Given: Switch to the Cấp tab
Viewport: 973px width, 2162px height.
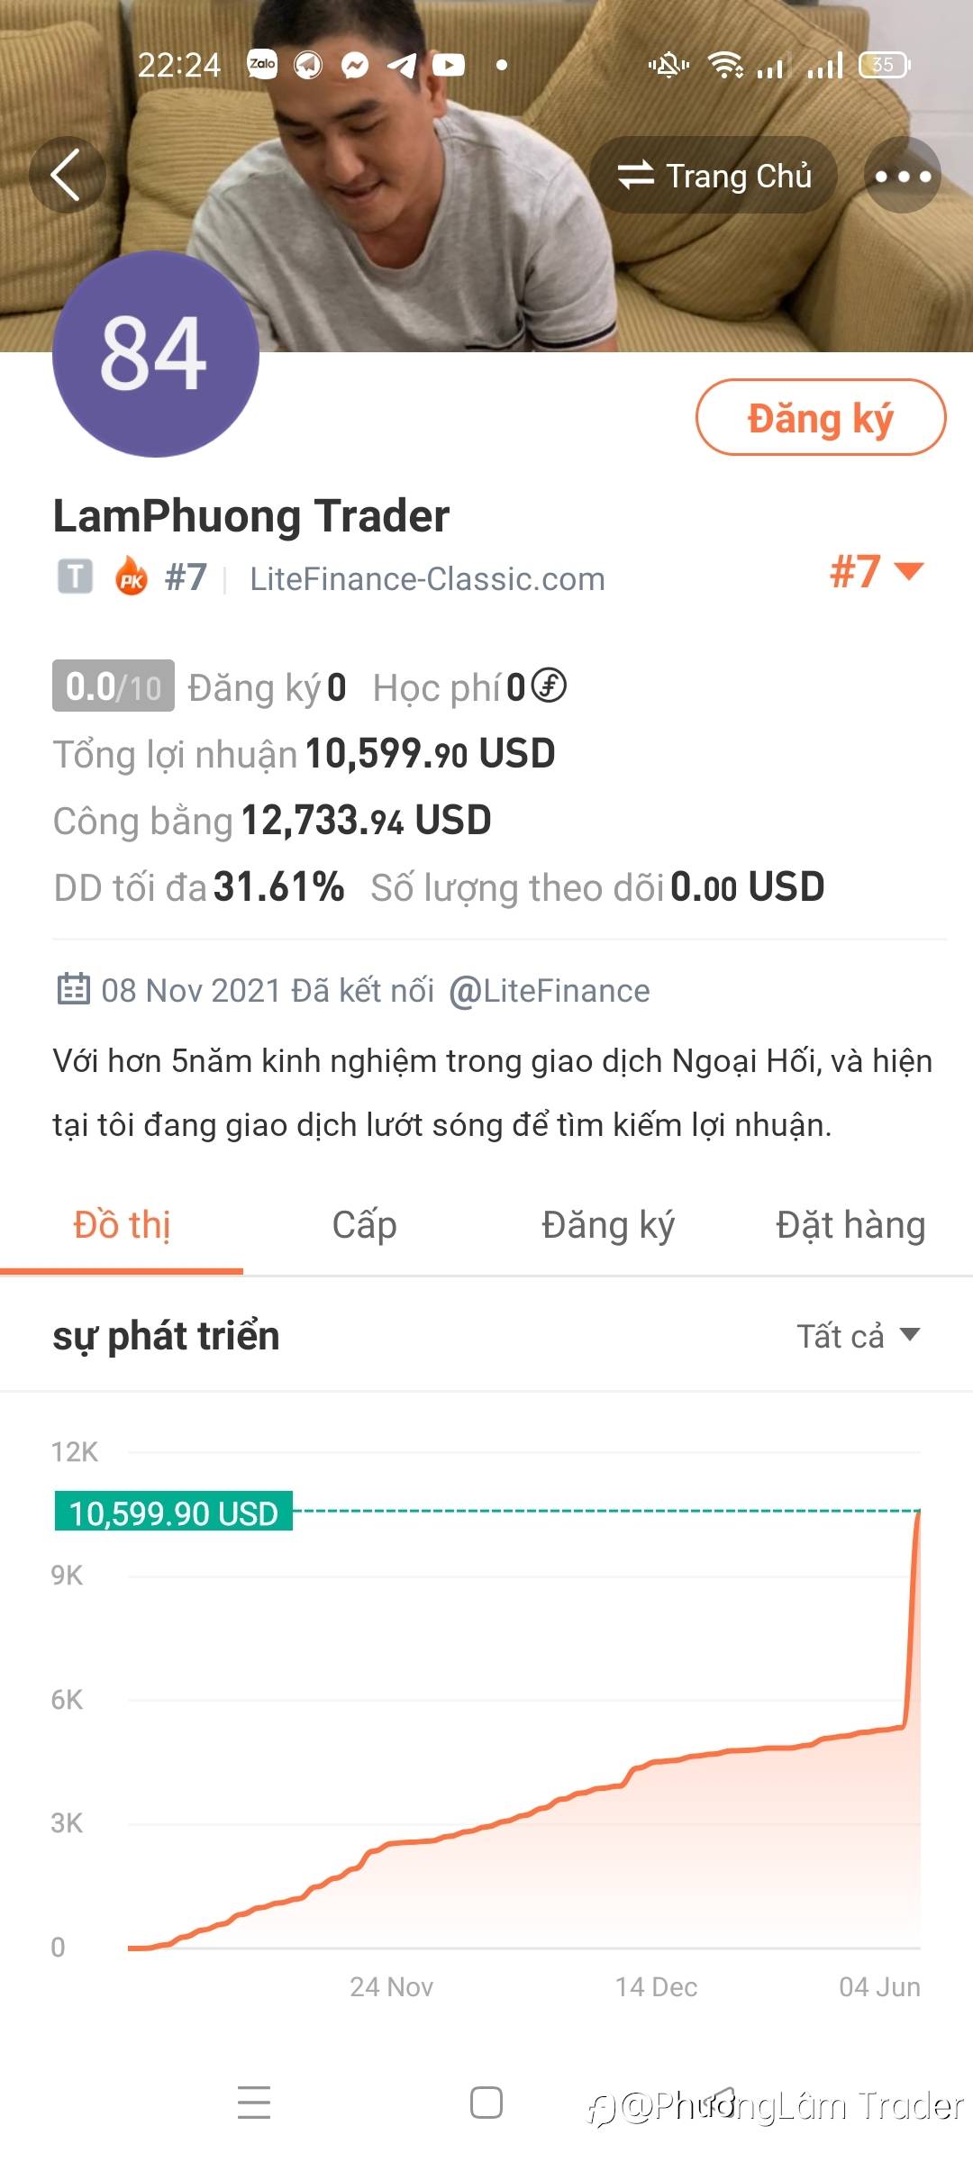Looking at the screenshot, I should (x=364, y=1225).
